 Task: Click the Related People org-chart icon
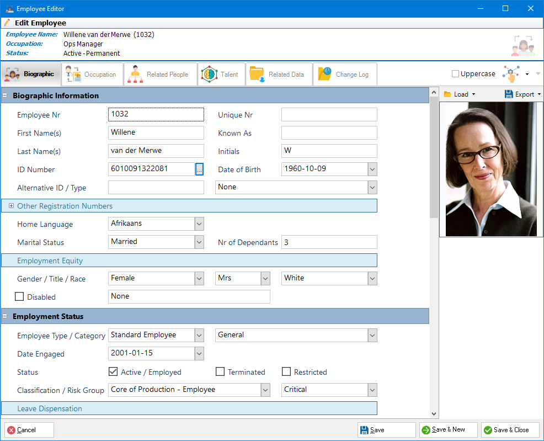135,74
